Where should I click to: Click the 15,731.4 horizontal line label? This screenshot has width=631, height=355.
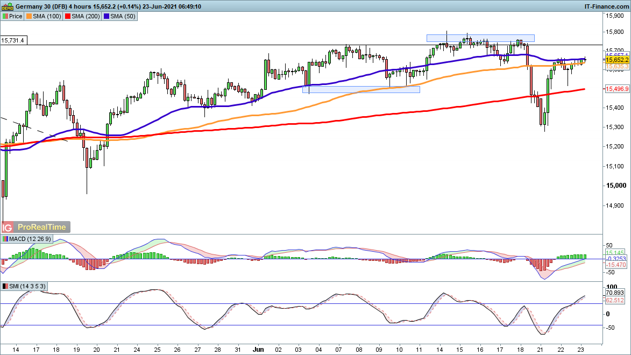click(x=13, y=40)
